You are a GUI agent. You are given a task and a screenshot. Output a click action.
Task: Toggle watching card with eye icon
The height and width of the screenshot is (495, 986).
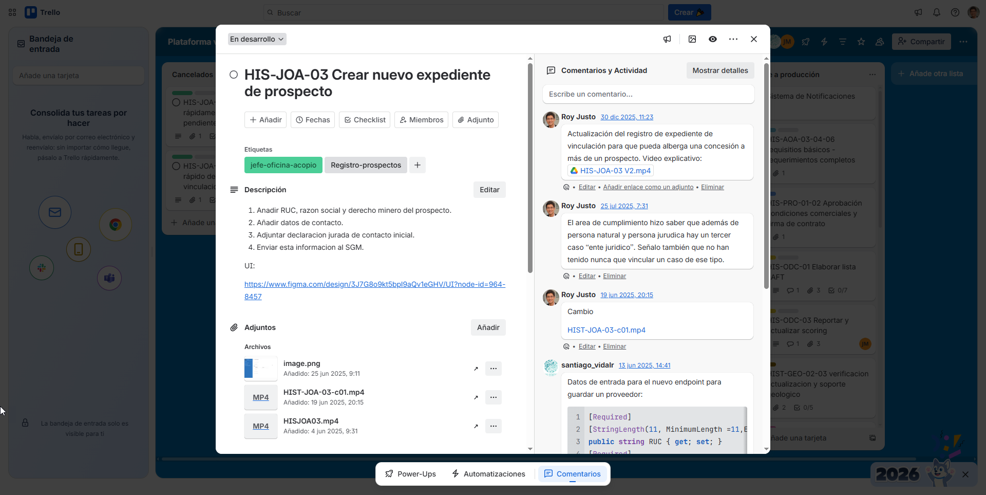[x=713, y=39]
